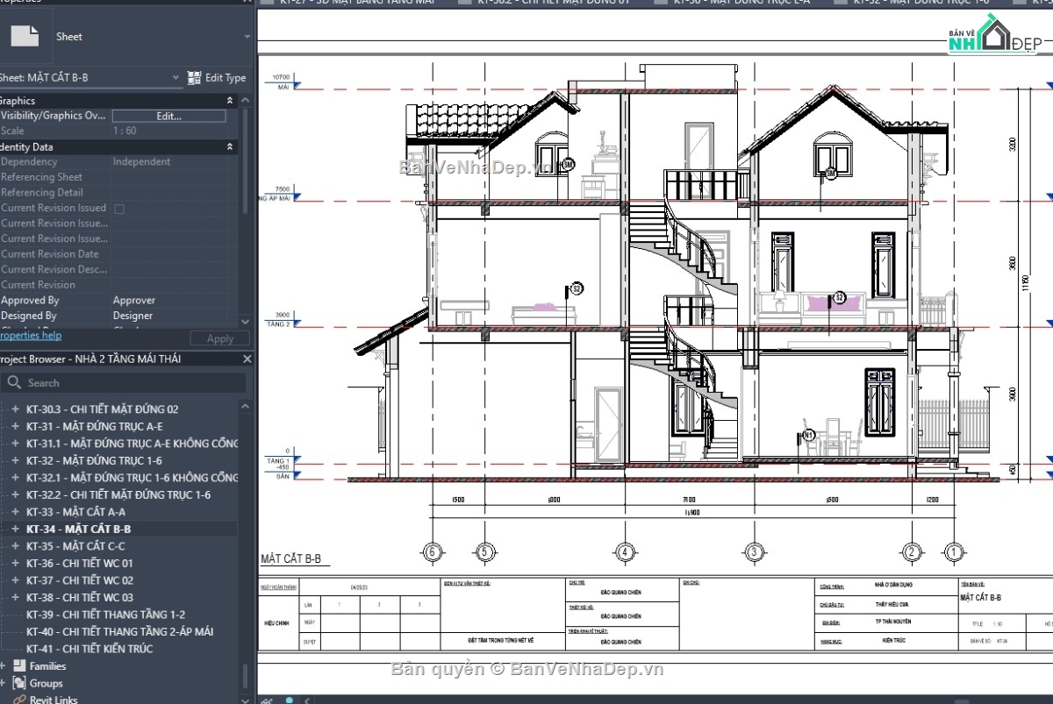
Task: Click the Revit Links chain icon
Action: (19, 699)
